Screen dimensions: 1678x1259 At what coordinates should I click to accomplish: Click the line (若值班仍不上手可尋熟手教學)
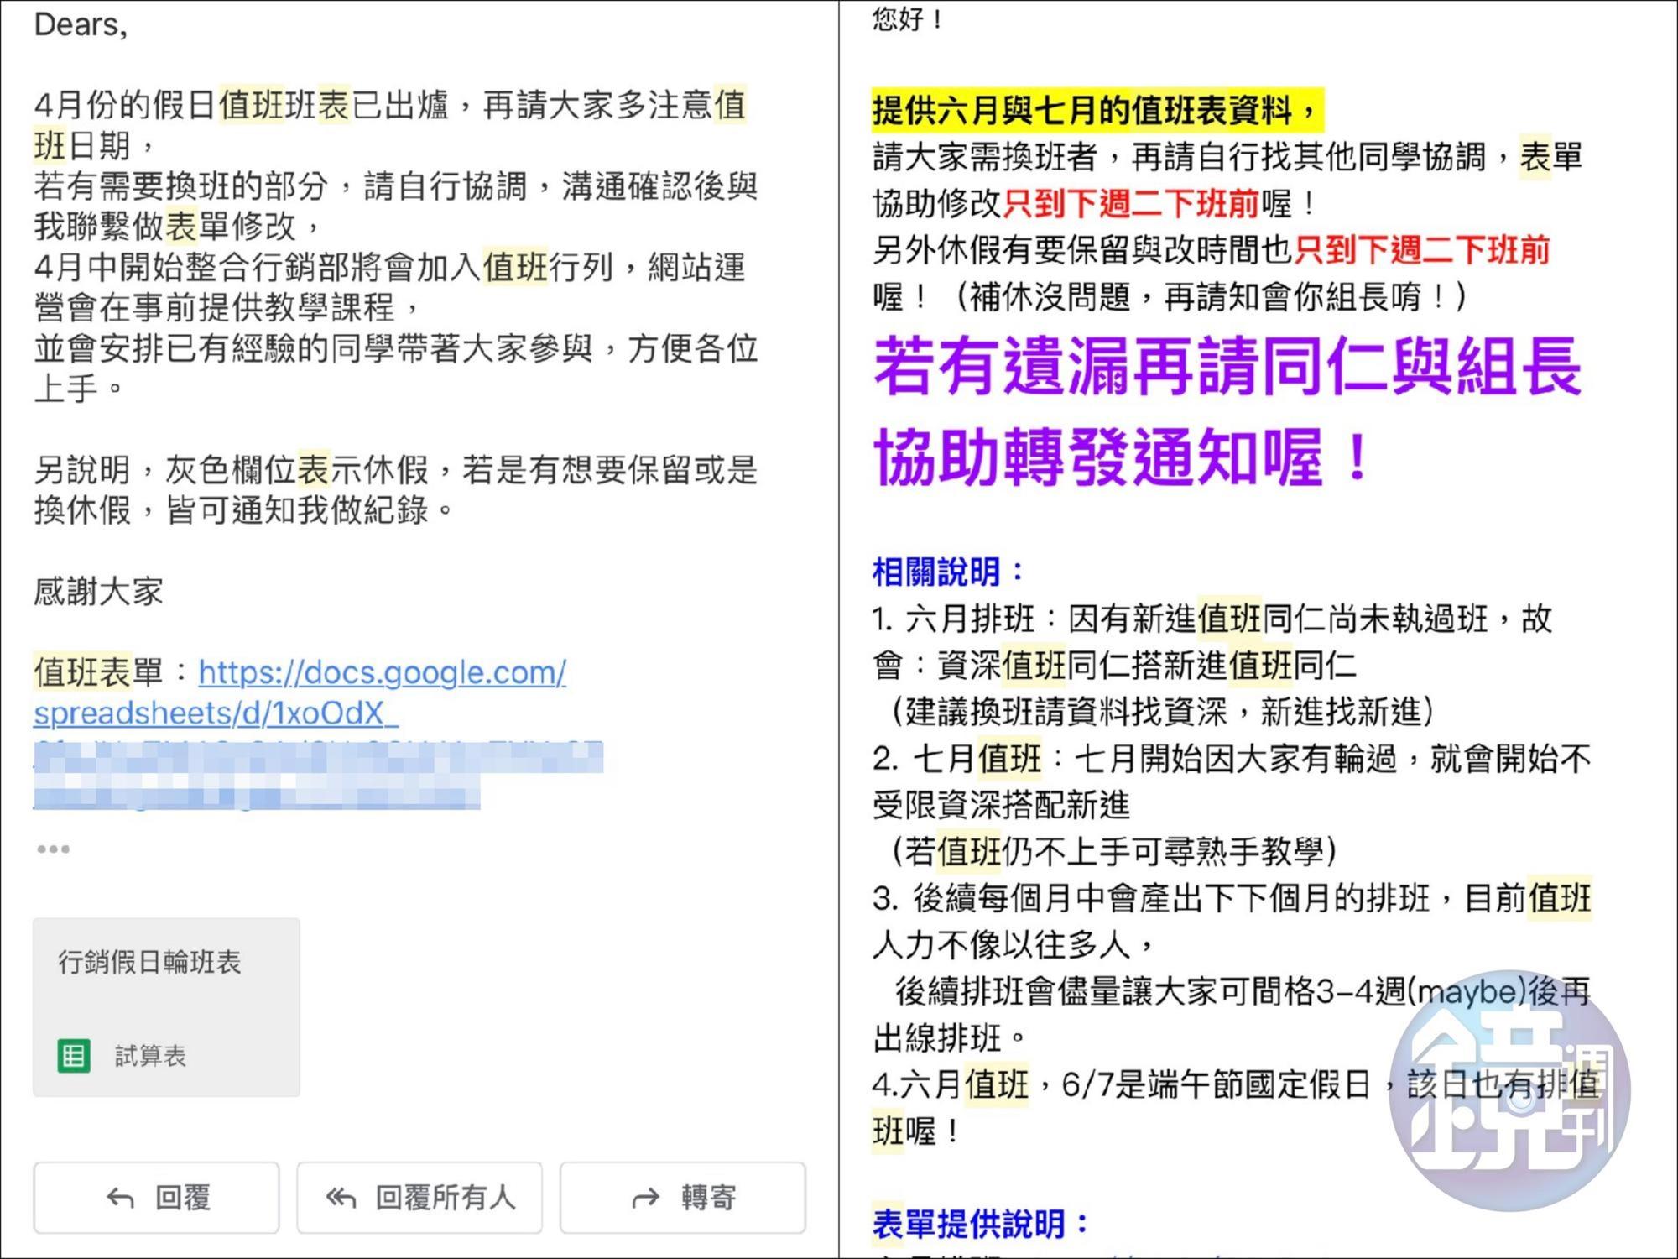tap(1114, 852)
